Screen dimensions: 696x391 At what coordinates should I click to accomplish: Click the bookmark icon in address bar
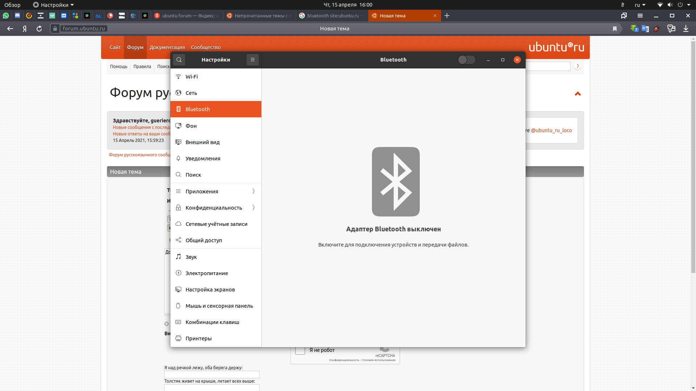pos(614,29)
